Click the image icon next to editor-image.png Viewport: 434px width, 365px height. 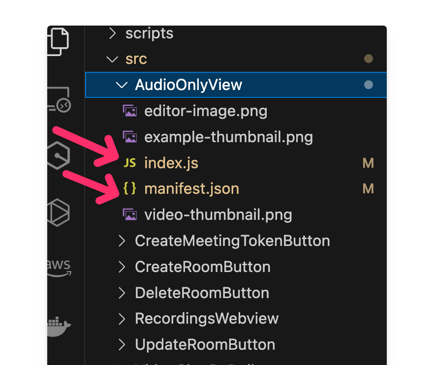(130, 111)
